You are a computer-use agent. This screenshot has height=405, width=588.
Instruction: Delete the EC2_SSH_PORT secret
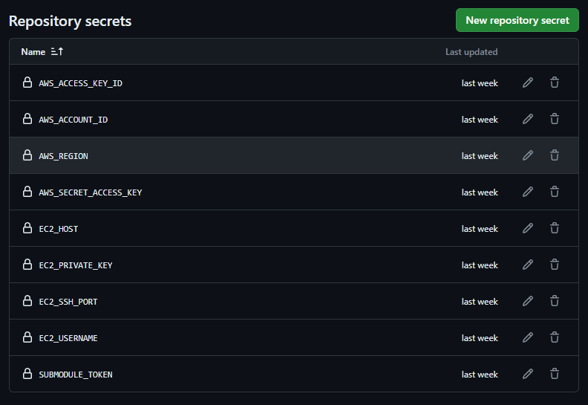pos(555,301)
